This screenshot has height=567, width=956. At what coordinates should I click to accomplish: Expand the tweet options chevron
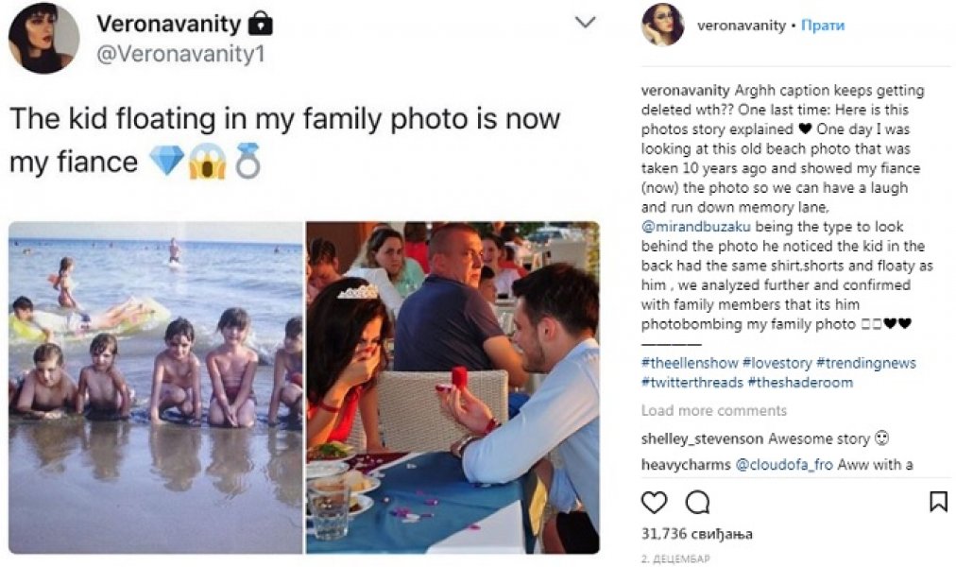point(586,22)
